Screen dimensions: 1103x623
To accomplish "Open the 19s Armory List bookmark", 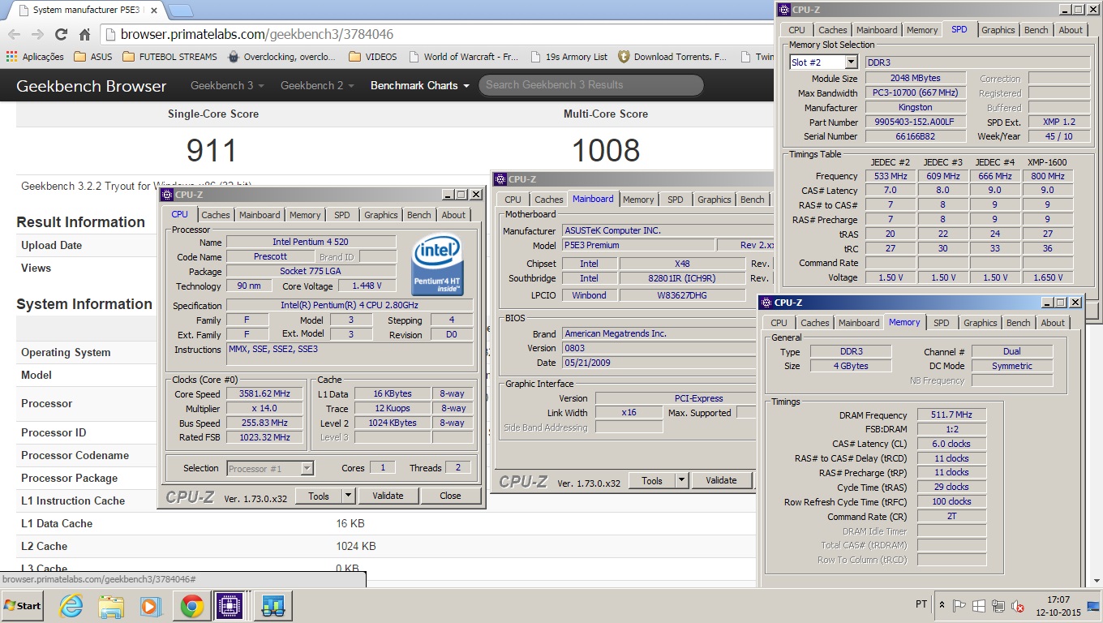I will click(569, 57).
